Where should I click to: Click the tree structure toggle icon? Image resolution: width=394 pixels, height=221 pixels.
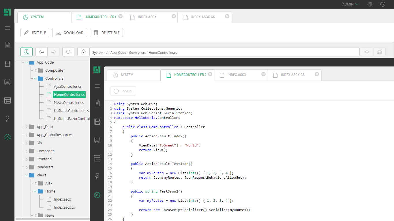pyautogui.click(x=26, y=52)
